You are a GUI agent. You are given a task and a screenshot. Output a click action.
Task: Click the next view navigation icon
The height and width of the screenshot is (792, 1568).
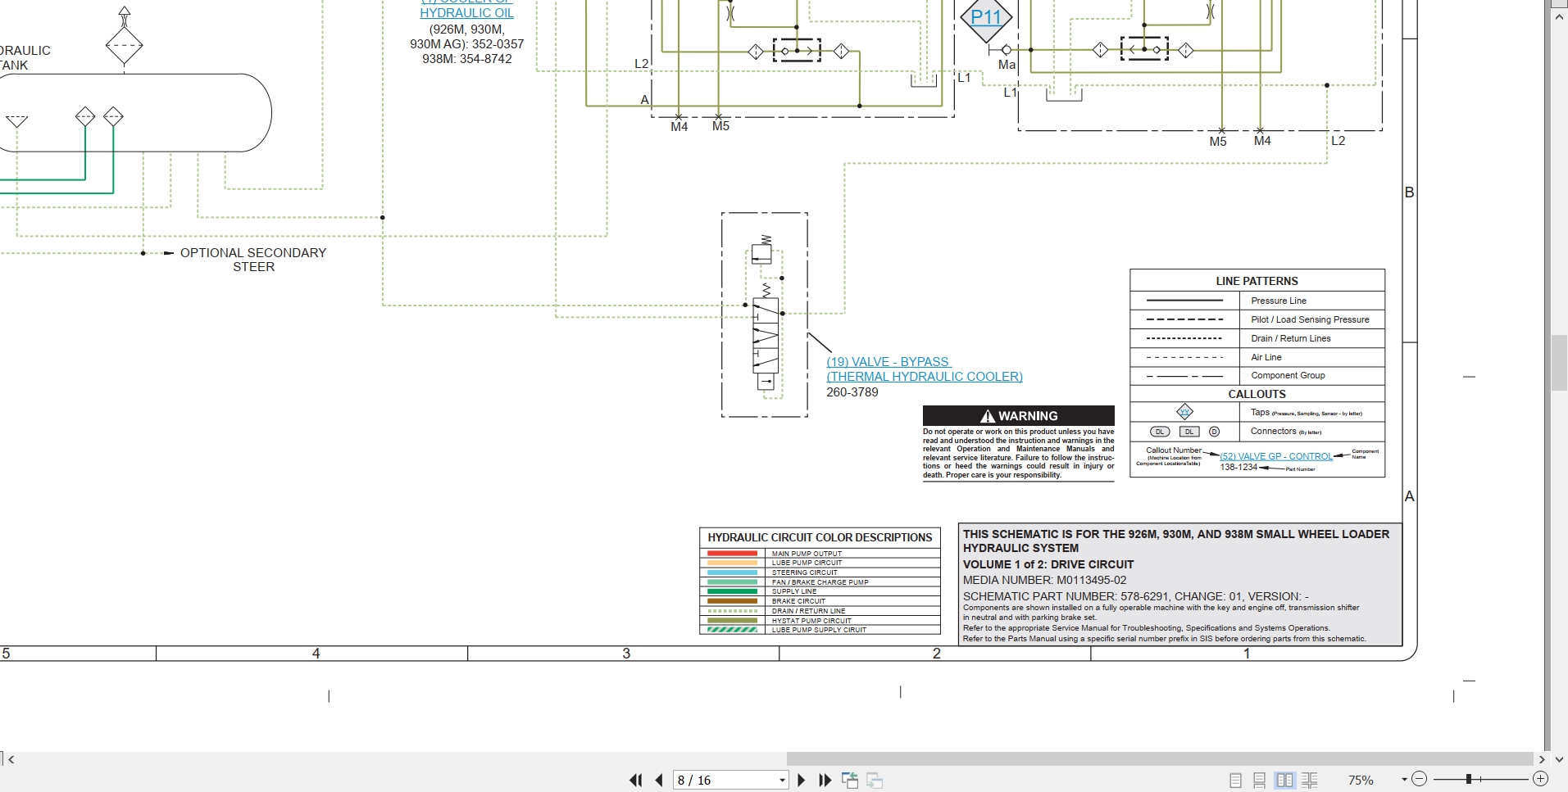(875, 781)
